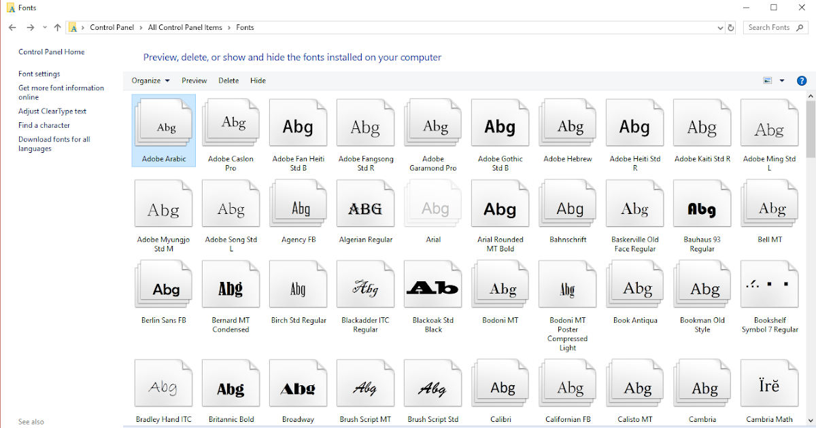816x428 pixels.
Task: Open Control Panel Home link
Action: [x=52, y=52]
